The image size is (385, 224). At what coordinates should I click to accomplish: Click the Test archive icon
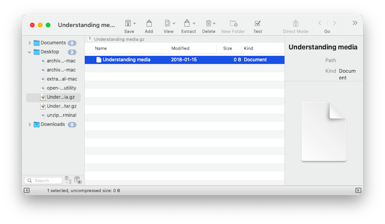pyautogui.click(x=258, y=24)
